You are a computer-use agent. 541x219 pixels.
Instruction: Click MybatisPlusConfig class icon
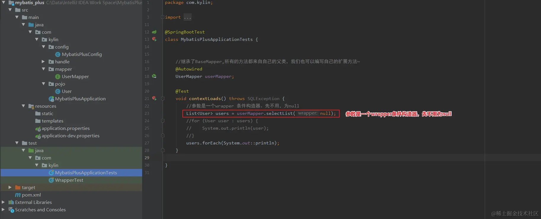(58, 54)
